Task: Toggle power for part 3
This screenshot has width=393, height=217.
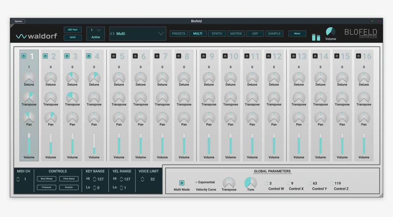Action: (x=67, y=56)
